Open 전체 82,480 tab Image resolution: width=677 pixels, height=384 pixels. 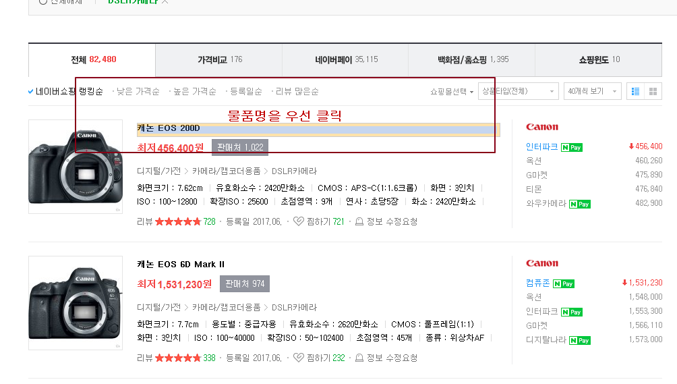(x=92, y=59)
